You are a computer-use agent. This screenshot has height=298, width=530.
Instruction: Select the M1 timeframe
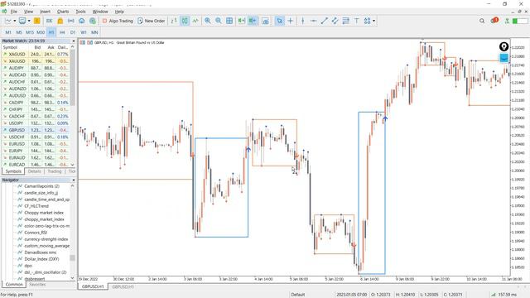coord(8,32)
